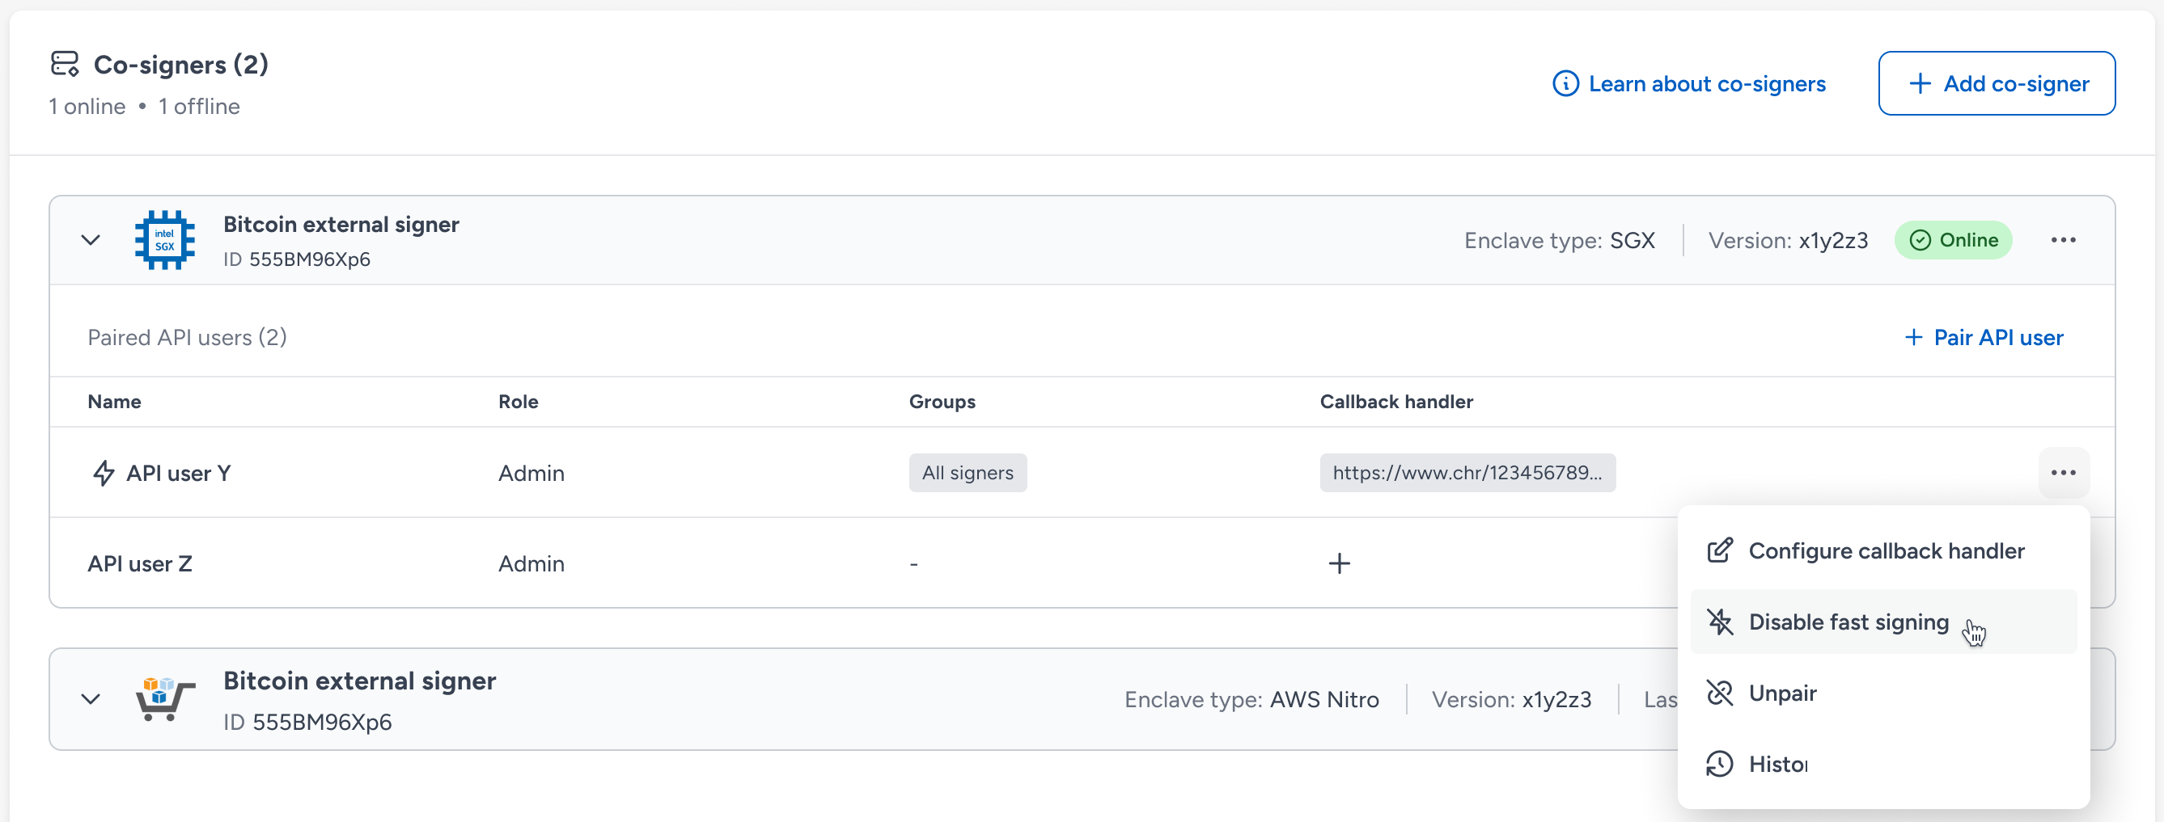Collapse the SGX Bitcoin external signer card
The height and width of the screenshot is (822, 2164).
click(x=91, y=240)
